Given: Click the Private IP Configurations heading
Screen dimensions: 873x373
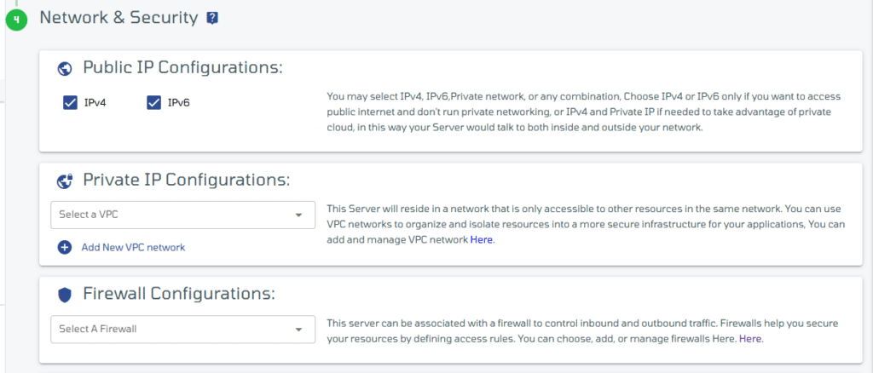Looking at the screenshot, I should coord(187,180).
